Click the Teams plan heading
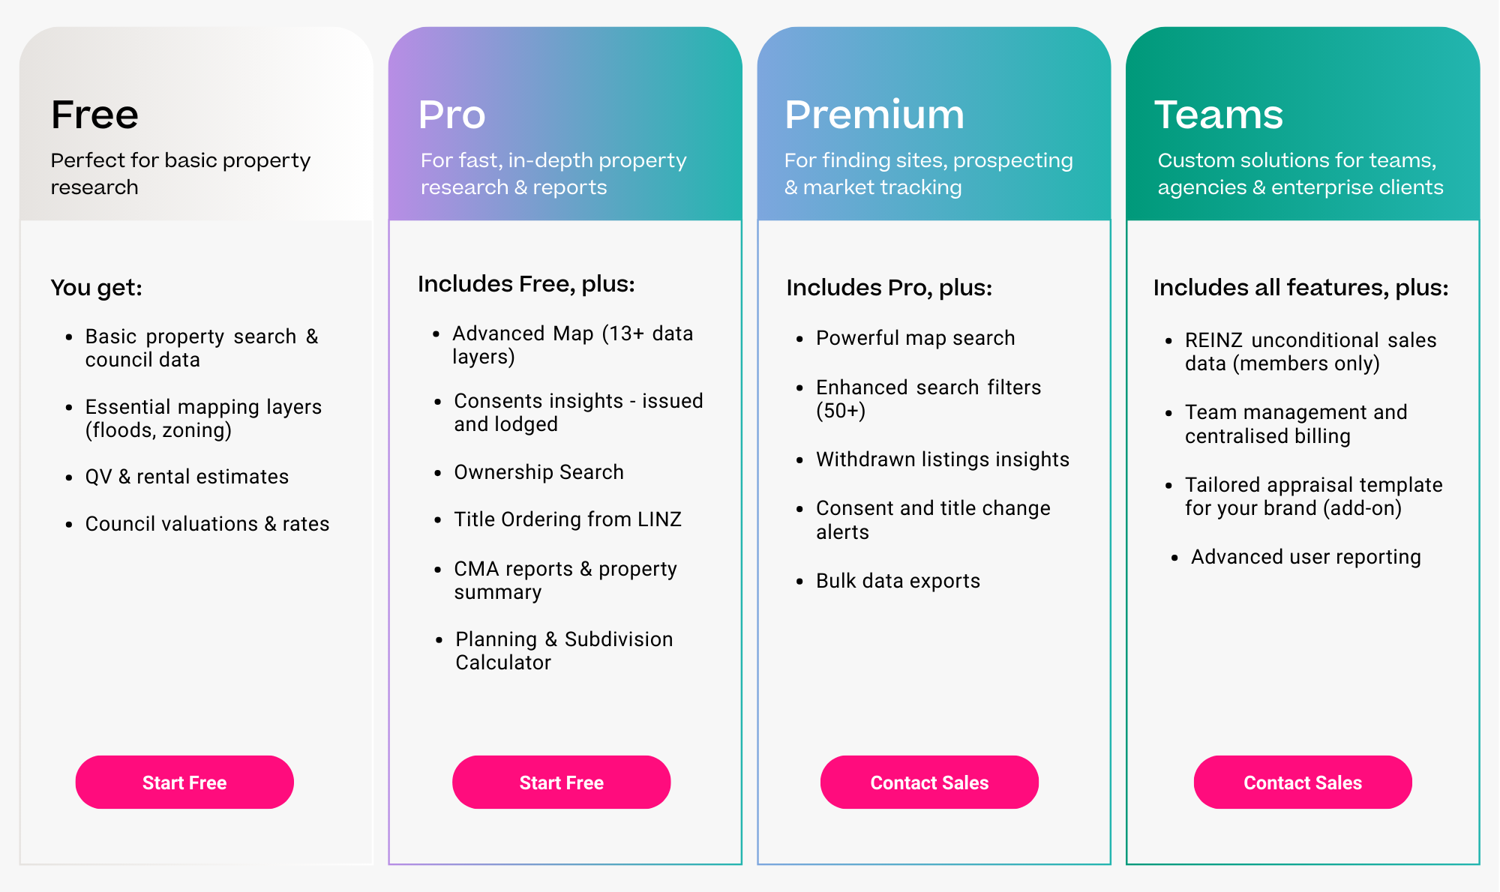The width and height of the screenshot is (1500, 892). click(x=1218, y=114)
